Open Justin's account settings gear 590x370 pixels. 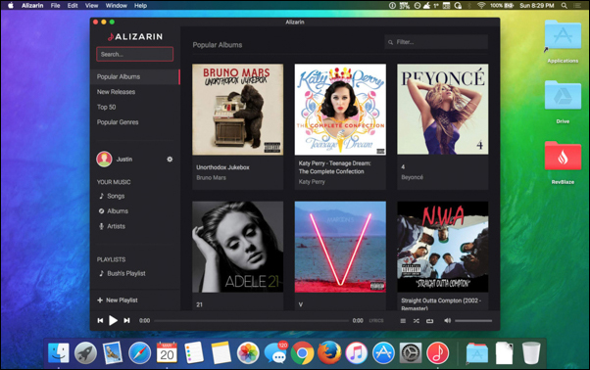click(x=170, y=160)
